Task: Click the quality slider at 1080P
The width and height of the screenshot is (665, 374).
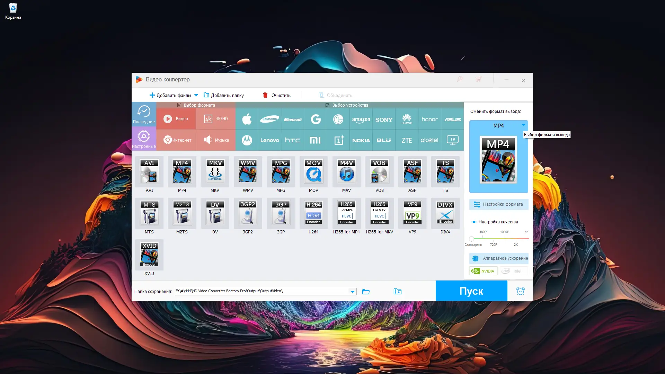Action: coord(505,239)
